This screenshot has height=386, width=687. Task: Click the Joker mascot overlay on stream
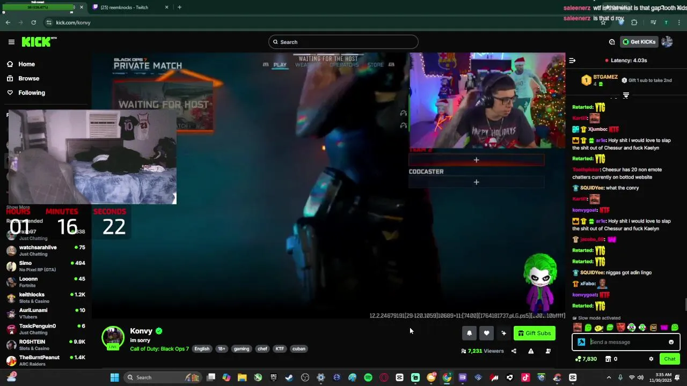(540, 284)
